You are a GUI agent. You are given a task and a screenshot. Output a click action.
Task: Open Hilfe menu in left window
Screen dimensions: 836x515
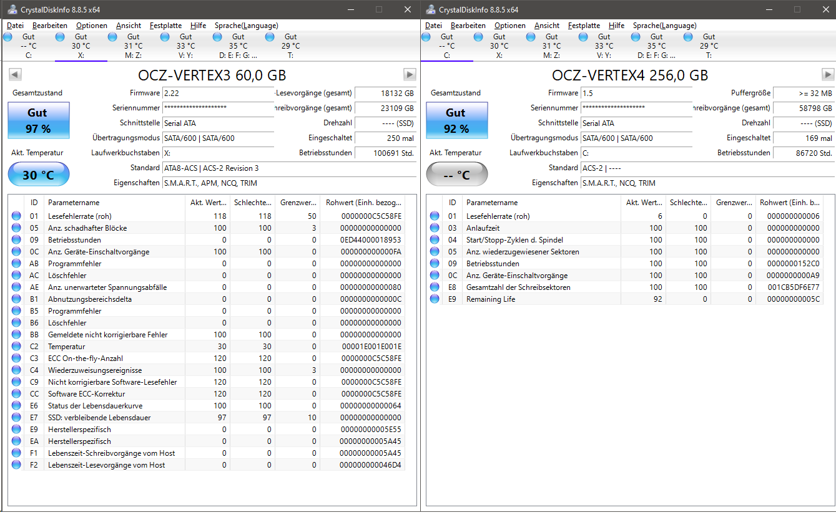(198, 26)
